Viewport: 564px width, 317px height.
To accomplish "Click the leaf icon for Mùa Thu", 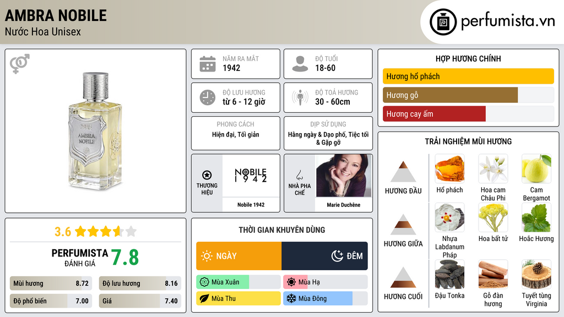I will 204,298.
